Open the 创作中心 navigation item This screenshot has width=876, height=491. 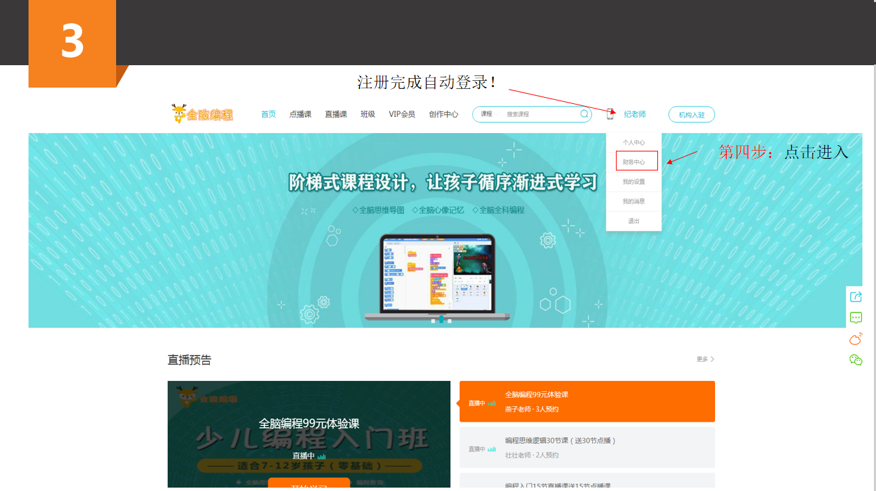point(443,114)
